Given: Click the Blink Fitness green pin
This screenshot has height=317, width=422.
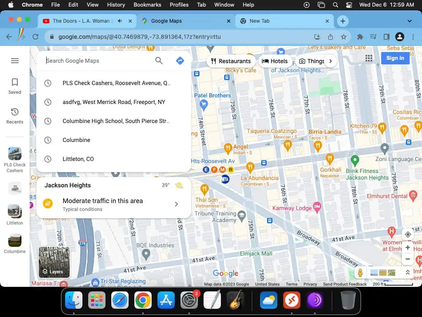Looking at the screenshot, I should [355, 161].
